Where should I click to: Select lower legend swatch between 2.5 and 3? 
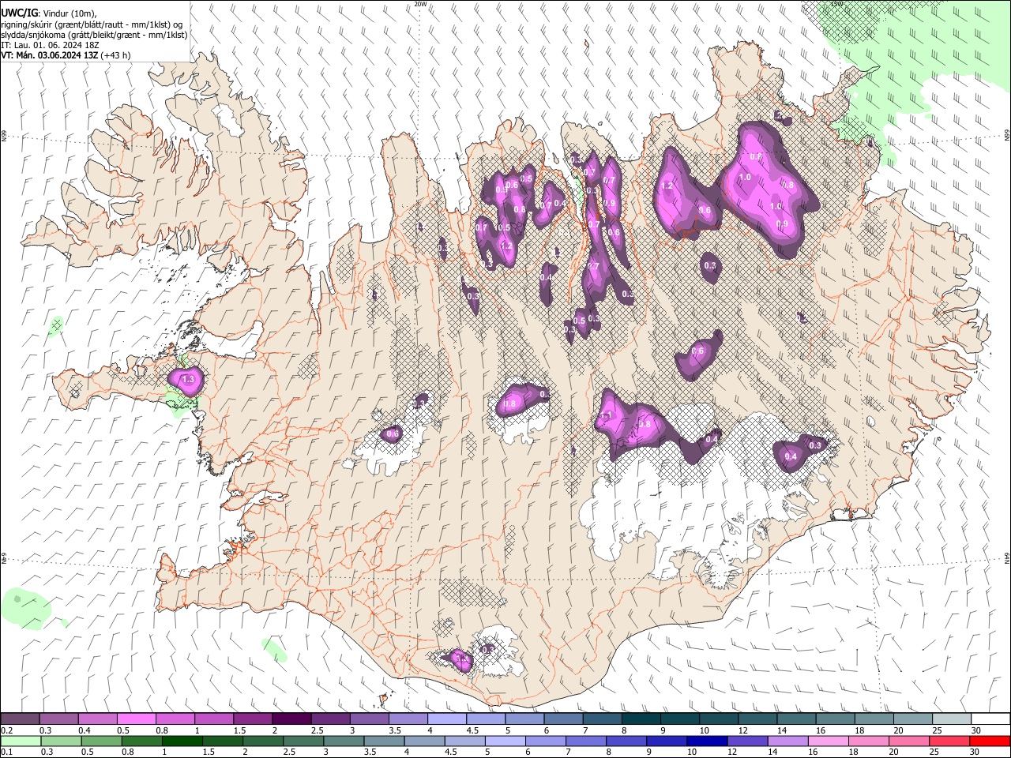pyautogui.click(x=303, y=741)
